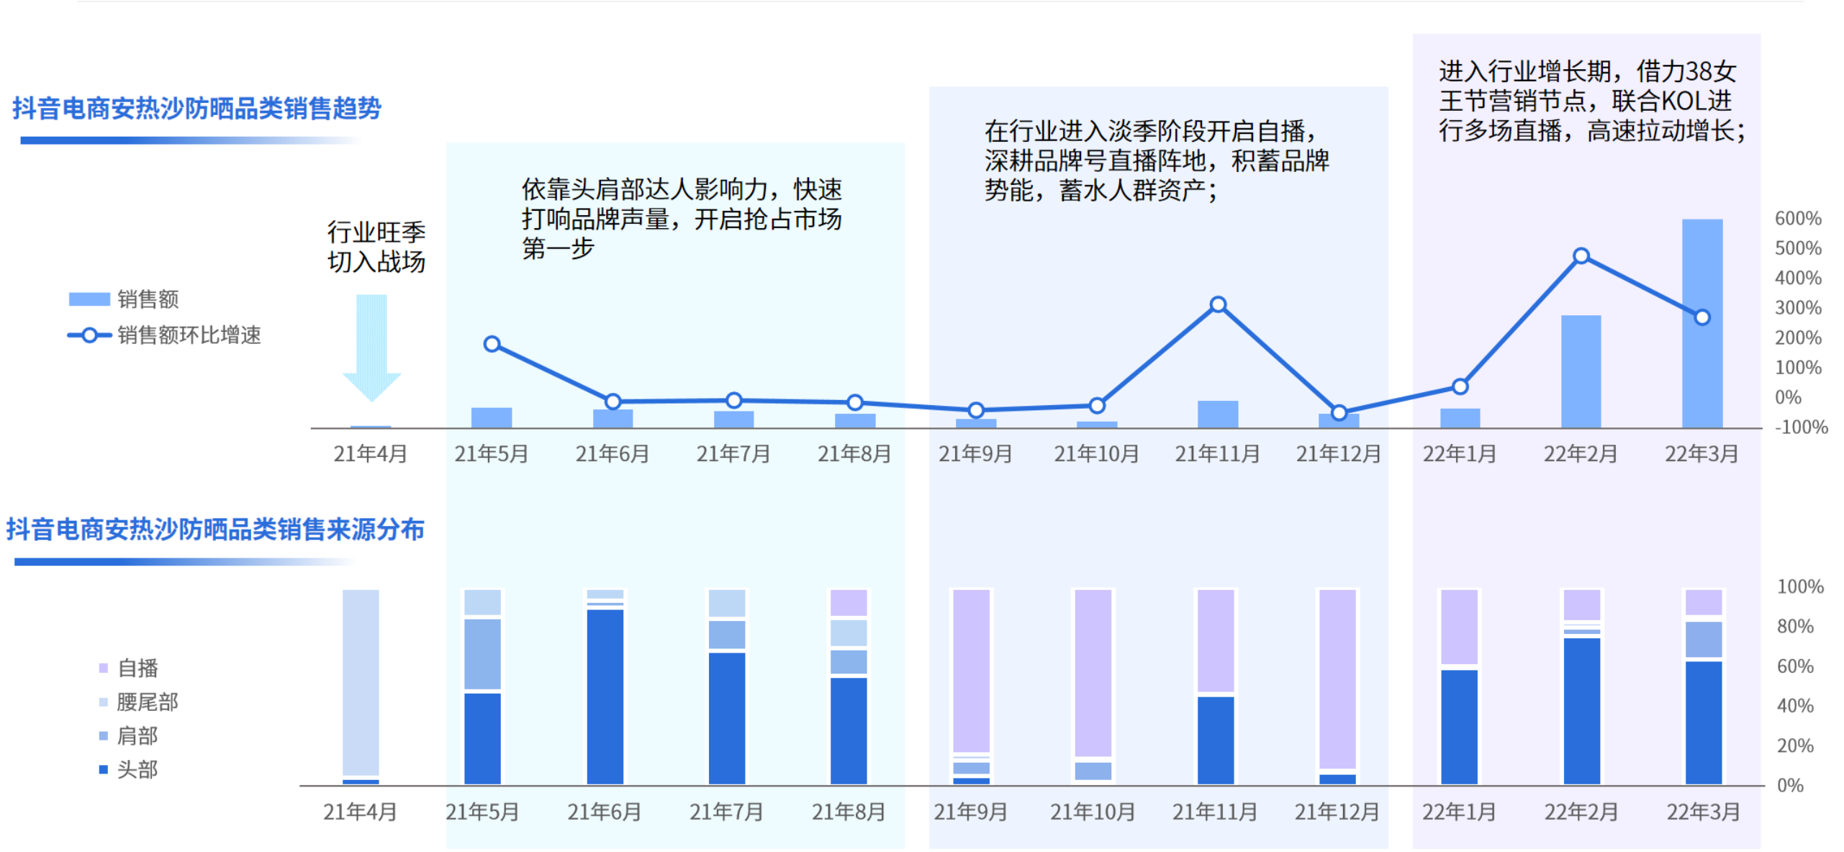Click the 自播 legend text
This screenshot has height=852, width=1844.
(137, 669)
